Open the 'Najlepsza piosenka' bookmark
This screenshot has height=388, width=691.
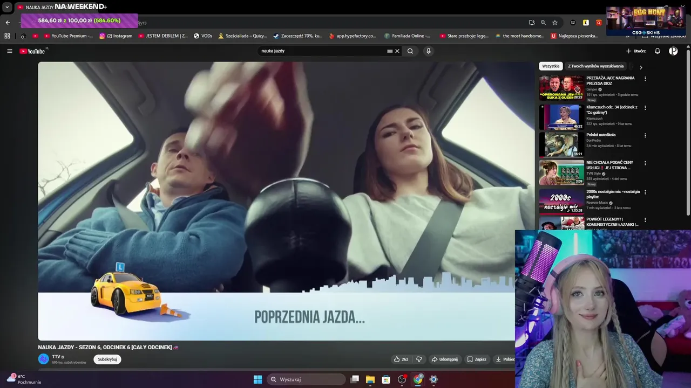click(x=574, y=36)
